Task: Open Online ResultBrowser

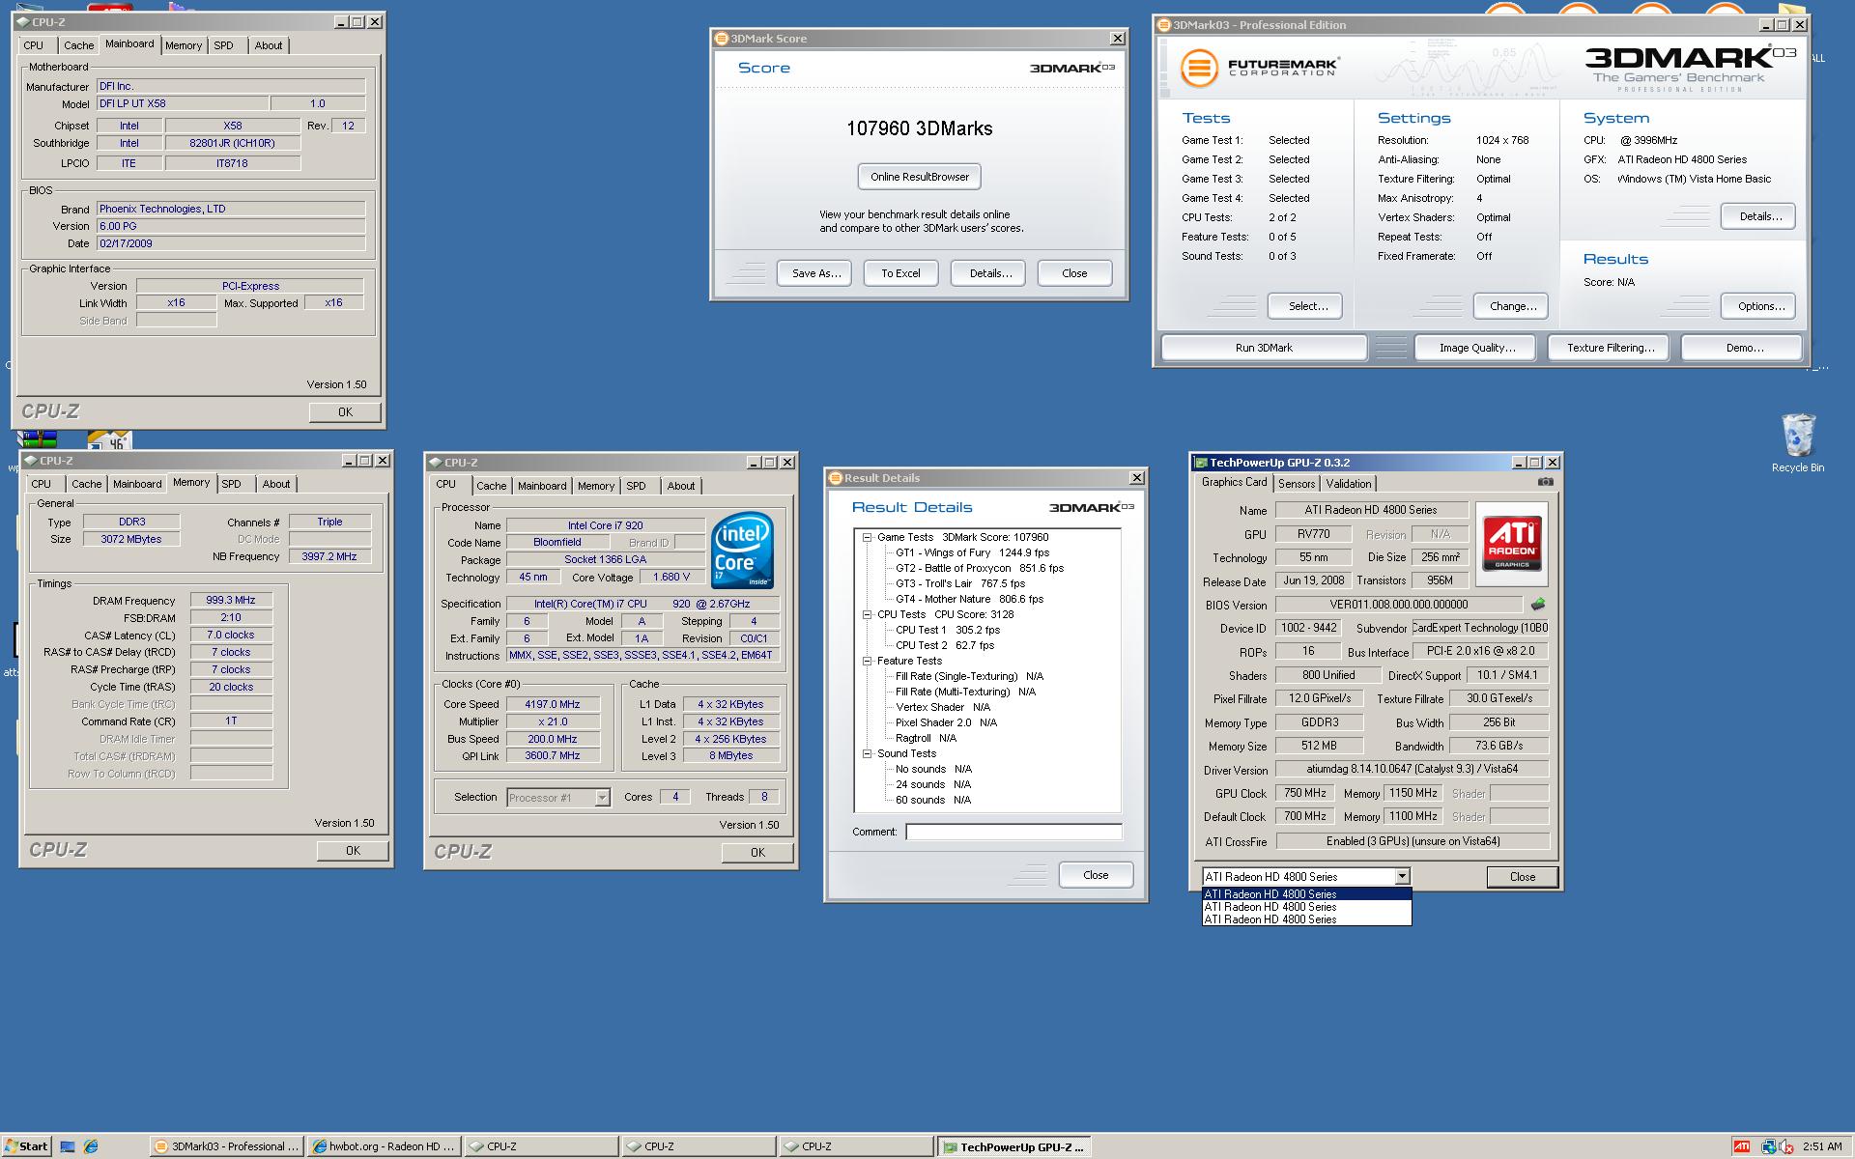Action: pyautogui.click(x=919, y=177)
